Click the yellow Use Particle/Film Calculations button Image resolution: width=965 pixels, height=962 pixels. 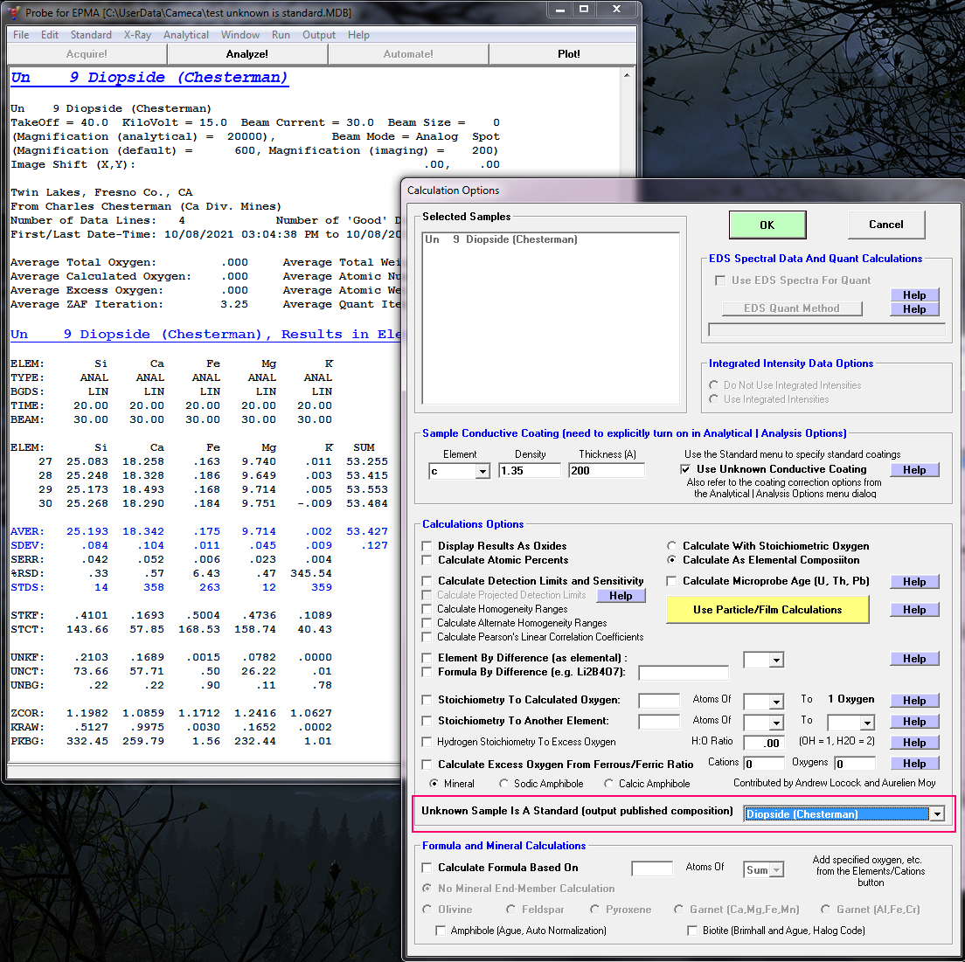tap(767, 610)
